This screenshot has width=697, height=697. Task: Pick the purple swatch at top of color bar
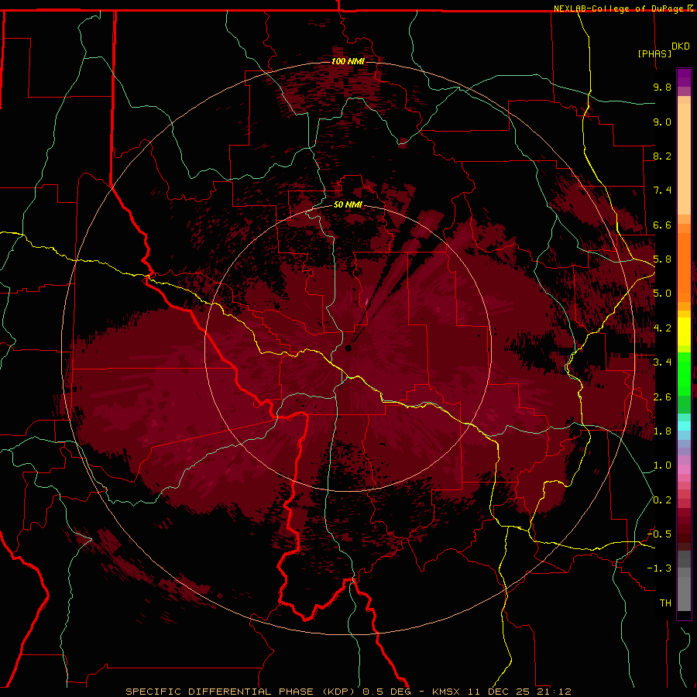click(684, 77)
